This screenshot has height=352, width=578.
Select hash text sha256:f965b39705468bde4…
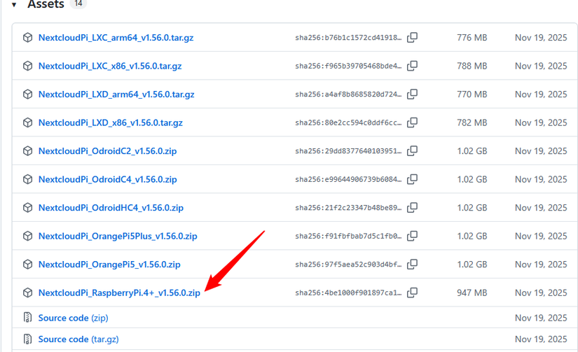click(348, 66)
